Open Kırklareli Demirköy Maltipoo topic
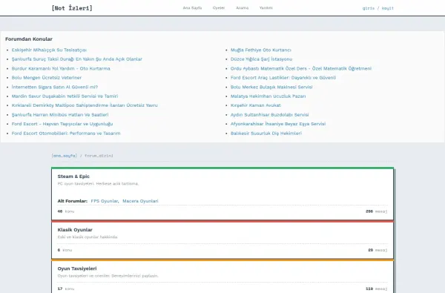445x293 pixels. 85,105
